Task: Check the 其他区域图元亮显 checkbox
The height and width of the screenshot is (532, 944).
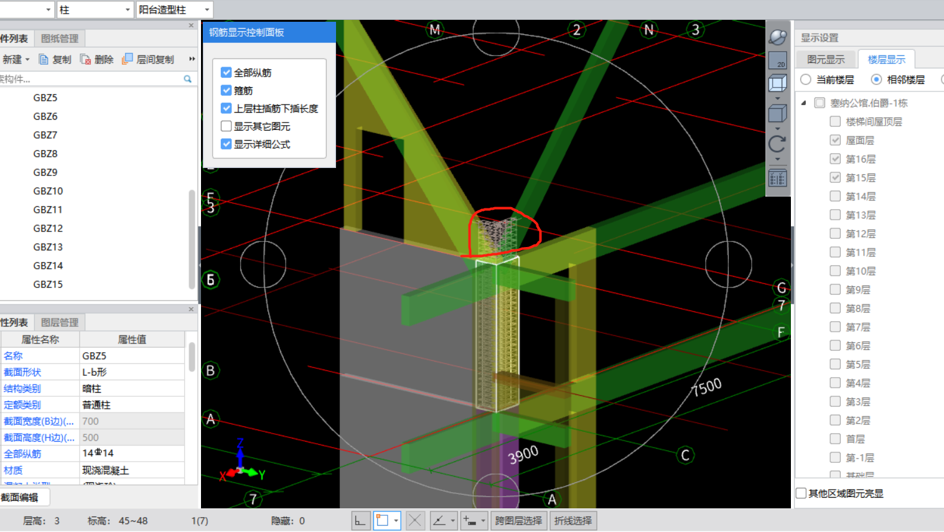Action: [x=801, y=493]
